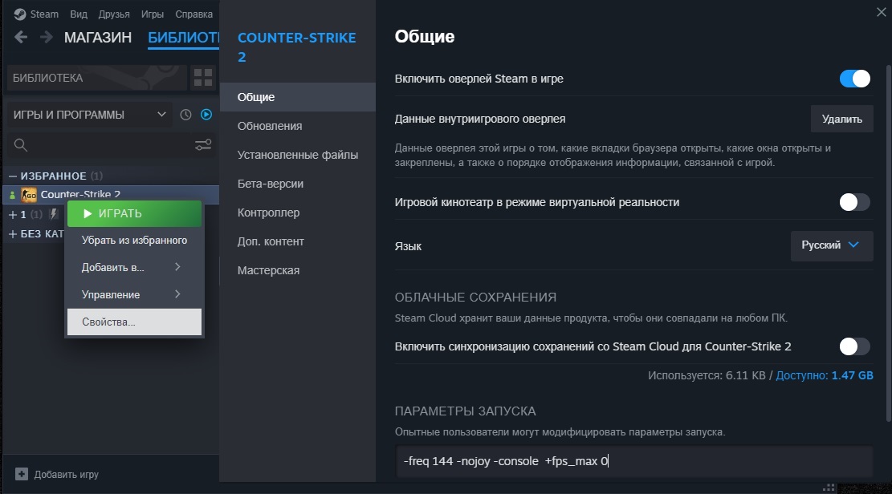This screenshot has width=892, height=494.
Task: Collapse the Избранное category
Action: point(12,176)
